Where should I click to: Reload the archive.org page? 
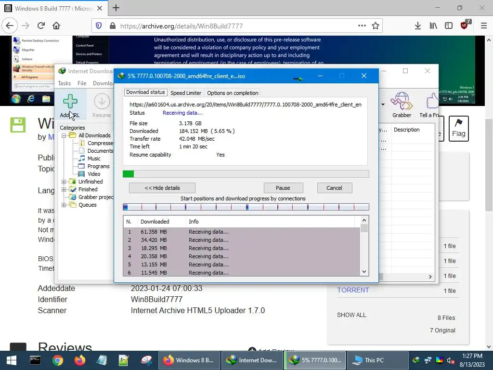click(x=41, y=26)
